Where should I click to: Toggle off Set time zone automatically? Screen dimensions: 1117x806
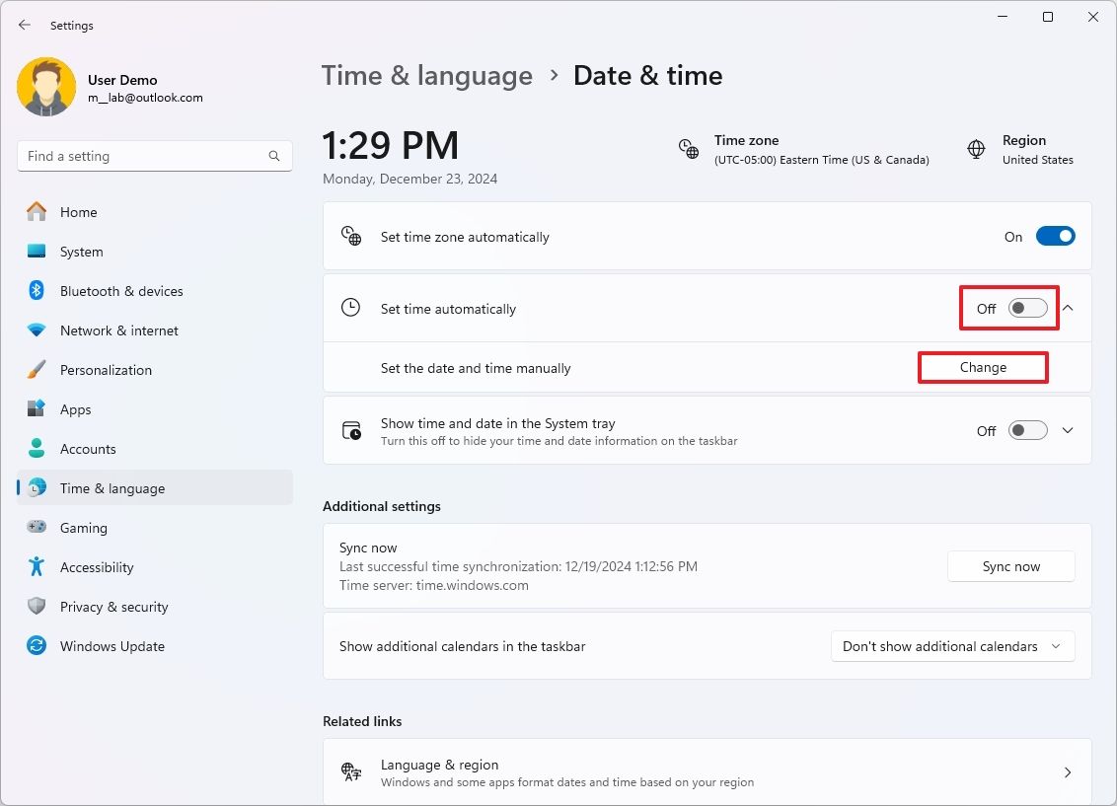[1055, 236]
